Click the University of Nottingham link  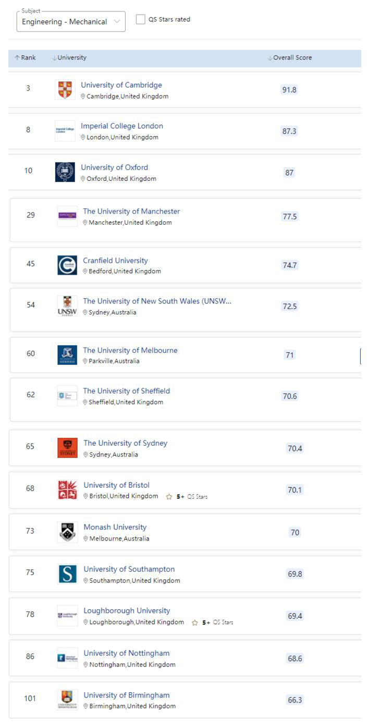[126, 653]
